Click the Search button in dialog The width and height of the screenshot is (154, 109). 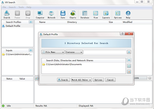coord(63,80)
